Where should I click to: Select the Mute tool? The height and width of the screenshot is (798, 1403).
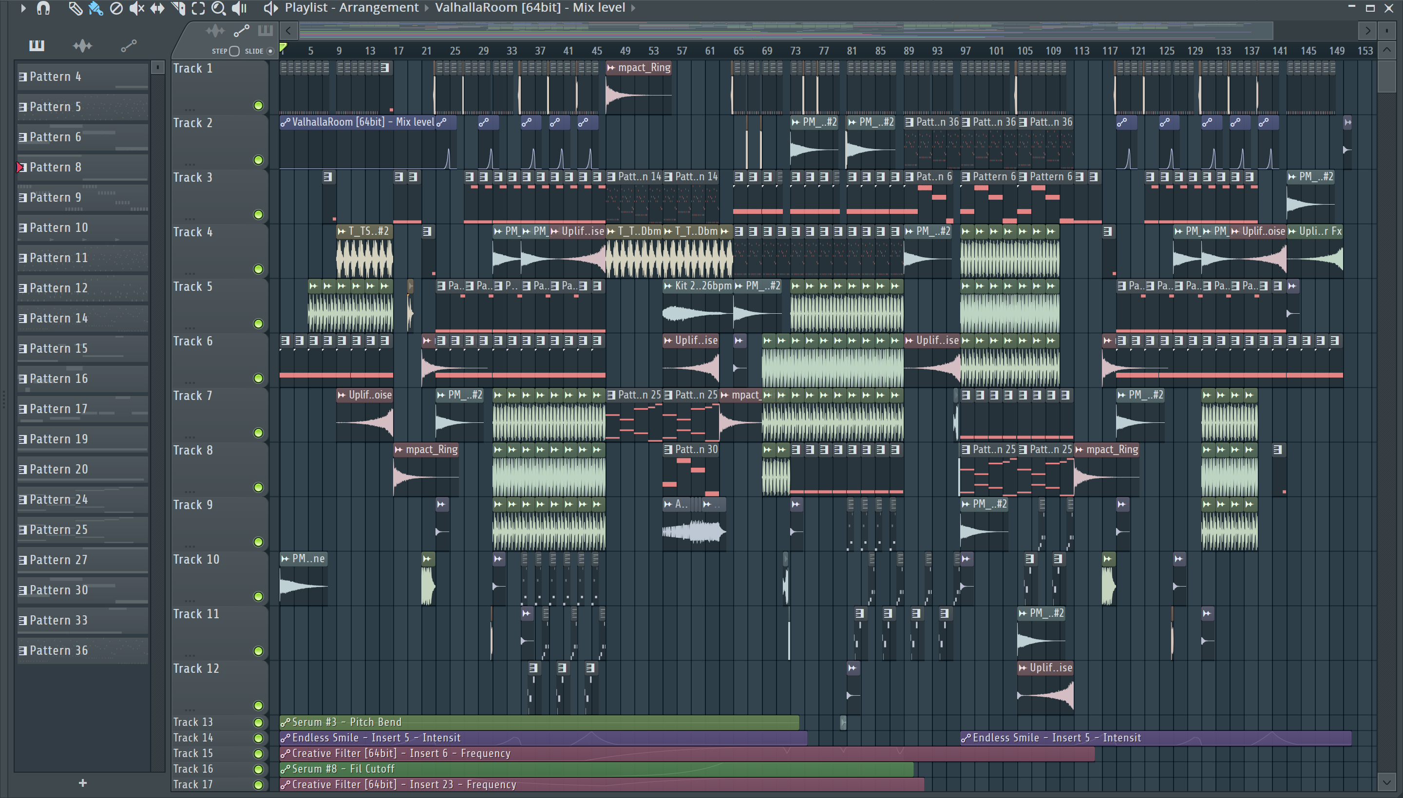point(136,8)
